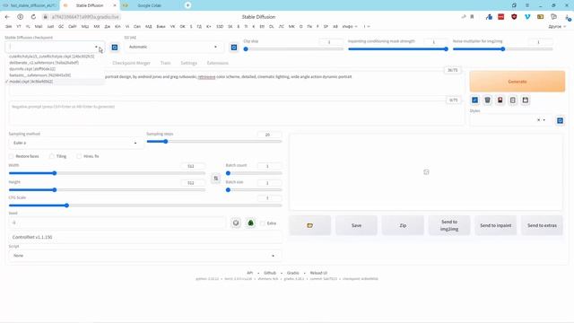Click the Noise multiplier for img2img slider handle

point(503,49)
